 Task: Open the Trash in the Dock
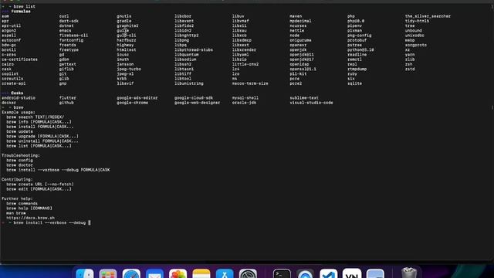pos(409,273)
